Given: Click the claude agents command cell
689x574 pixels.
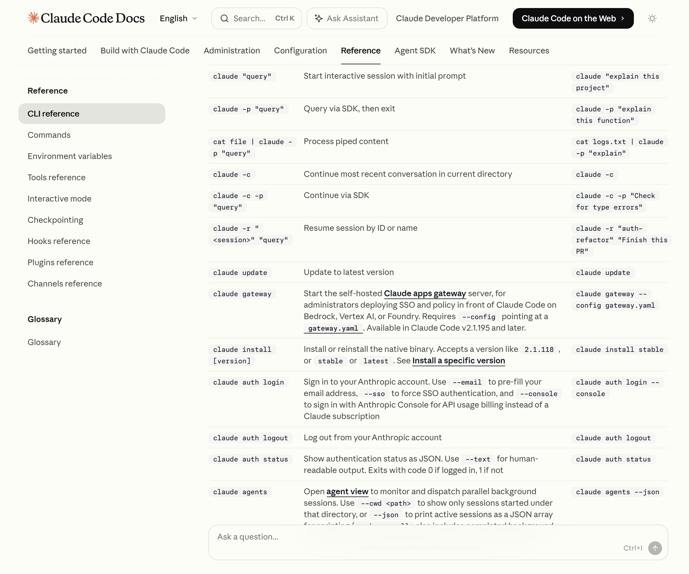Looking at the screenshot, I should pos(240,492).
